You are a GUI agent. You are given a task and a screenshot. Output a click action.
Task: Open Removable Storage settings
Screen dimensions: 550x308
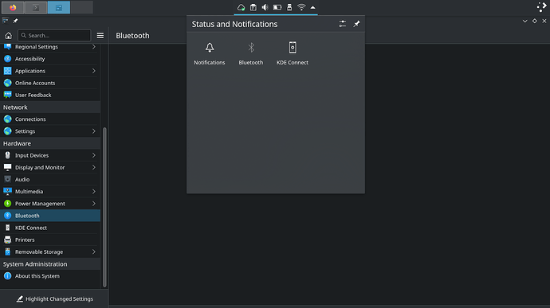coord(50,252)
